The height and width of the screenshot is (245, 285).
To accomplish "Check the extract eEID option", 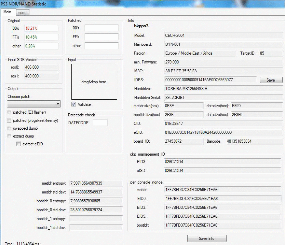I will 18,144.
